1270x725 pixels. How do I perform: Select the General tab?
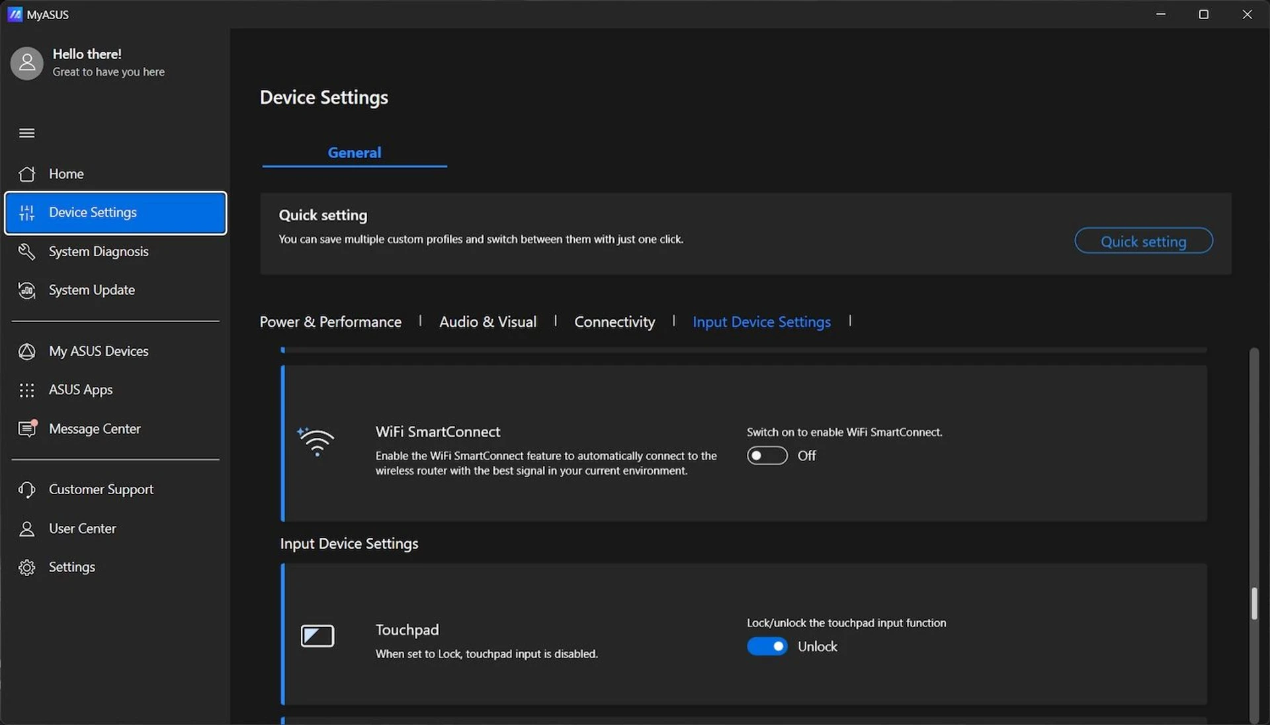coord(355,153)
